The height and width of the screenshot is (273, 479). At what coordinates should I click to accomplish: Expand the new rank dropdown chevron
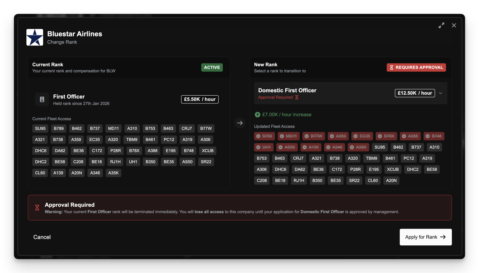[440, 93]
